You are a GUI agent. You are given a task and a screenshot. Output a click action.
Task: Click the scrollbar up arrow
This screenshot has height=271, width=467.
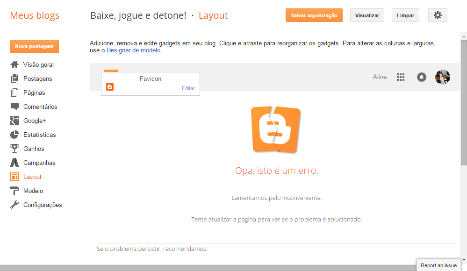coord(464,36)
